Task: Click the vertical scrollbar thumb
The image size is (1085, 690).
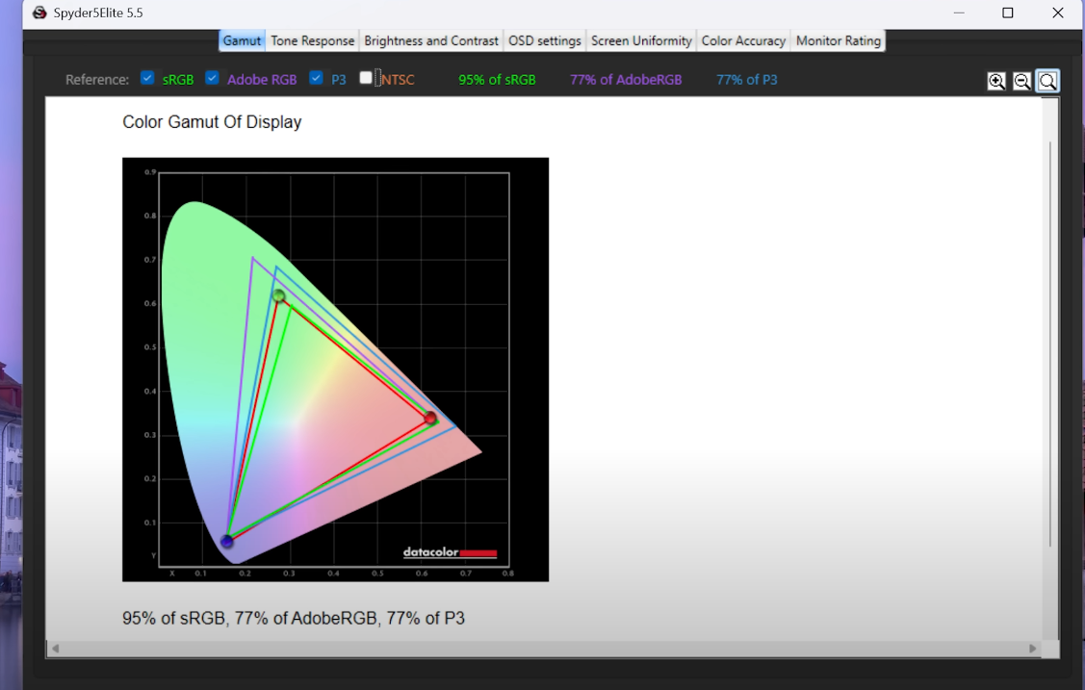Action: point(1050,345)
